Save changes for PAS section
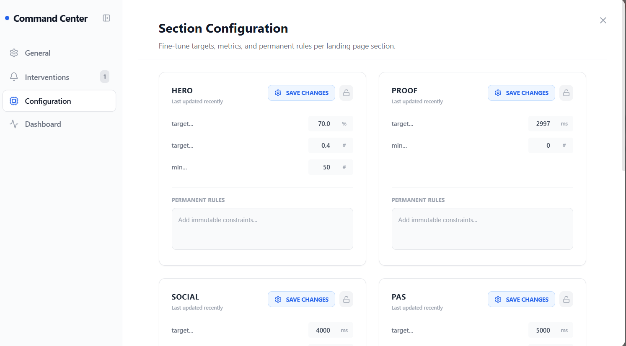626x346 pixels. coord(521,300)
